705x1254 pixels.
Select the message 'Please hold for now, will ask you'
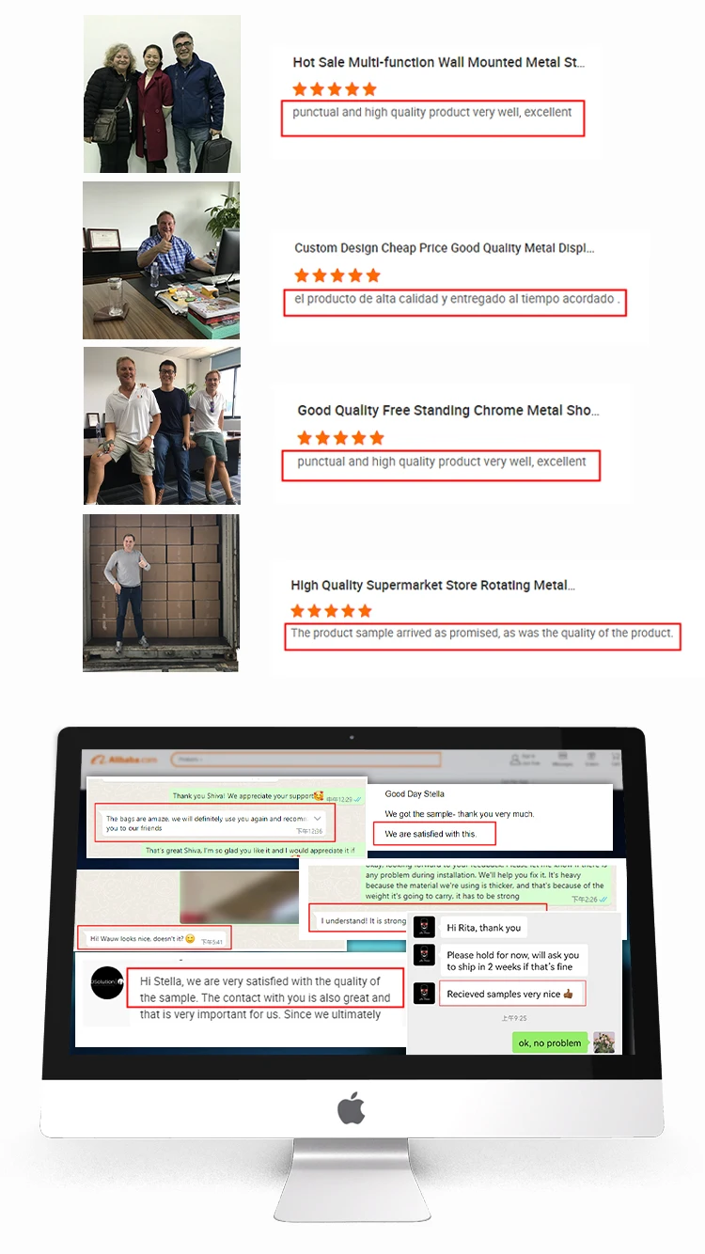513,961
